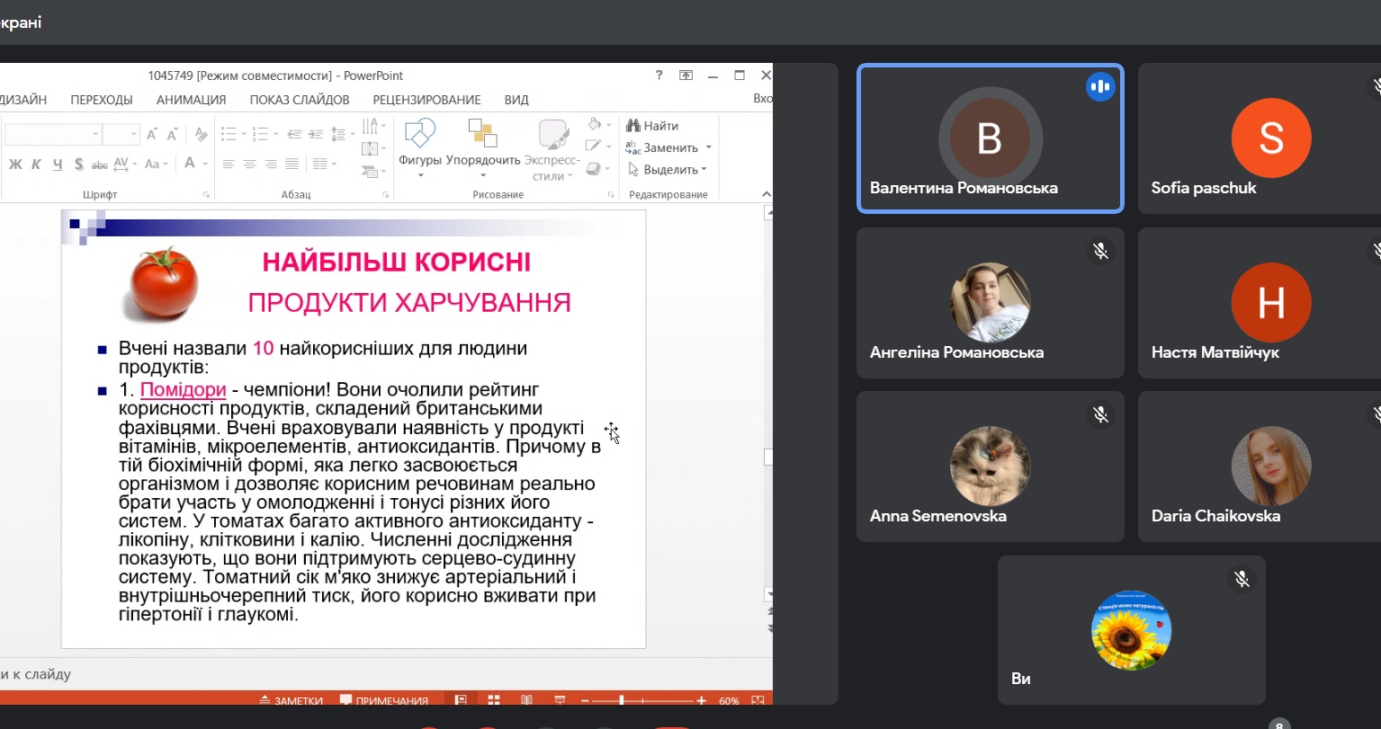The width and height of the screenshot is (1381, 729).
Task: Expand the Заменить dropdown arrow
Action: pos(708,147)
